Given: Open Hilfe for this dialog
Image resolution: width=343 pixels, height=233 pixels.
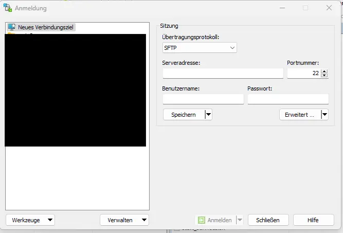Looking at the screenshot, I should click(313, 220).
